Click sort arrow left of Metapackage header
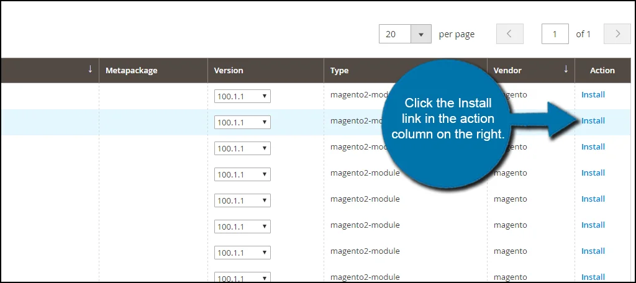This screenshot has width=636, height=283. (x=90, y=70)
